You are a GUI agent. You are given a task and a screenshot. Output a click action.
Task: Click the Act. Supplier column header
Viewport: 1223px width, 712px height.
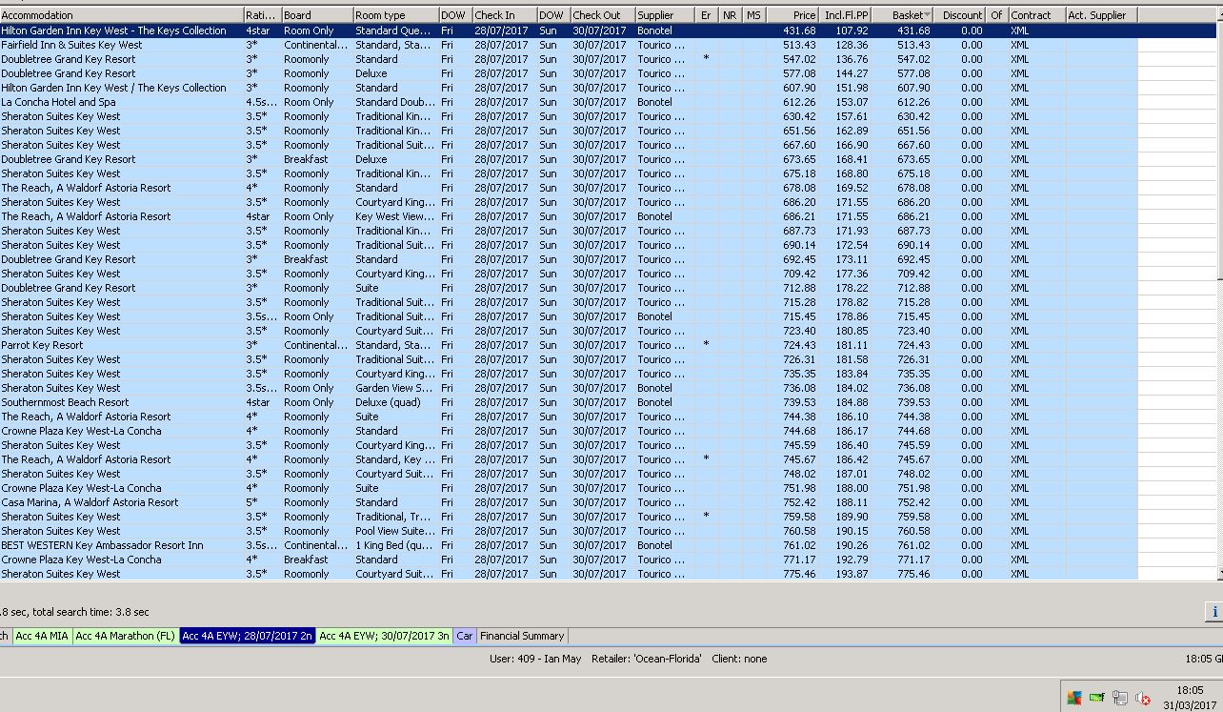(1101, 15)
